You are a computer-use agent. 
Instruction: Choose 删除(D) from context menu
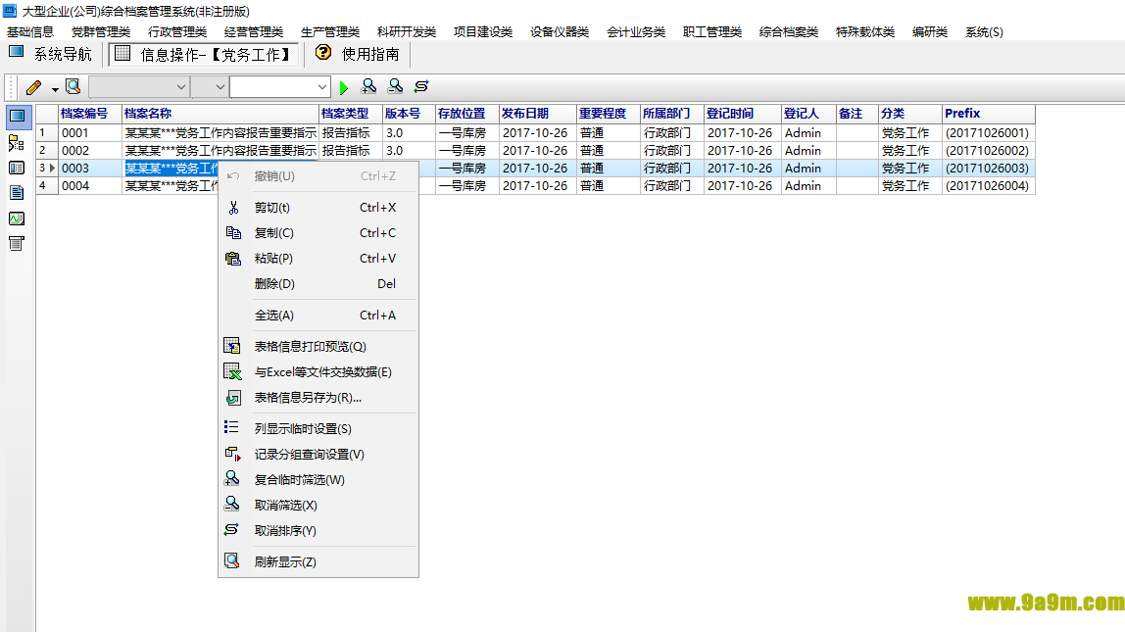click(318, 283)
